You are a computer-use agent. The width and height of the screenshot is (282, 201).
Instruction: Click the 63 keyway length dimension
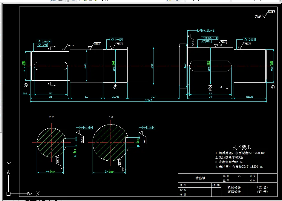(210, 93)
